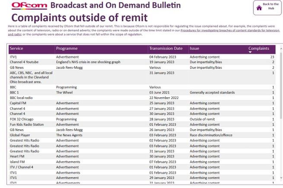The image size is (283, 188).
Task: Click the complaints count 23
Action: click(272, 57)
